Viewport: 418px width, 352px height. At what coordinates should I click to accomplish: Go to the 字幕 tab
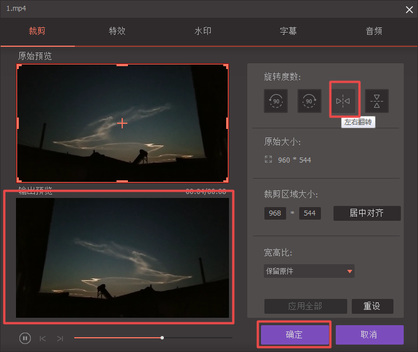(288, 31)
